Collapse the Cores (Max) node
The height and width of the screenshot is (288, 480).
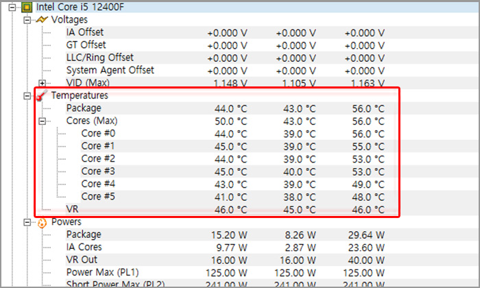click(43, 121)
